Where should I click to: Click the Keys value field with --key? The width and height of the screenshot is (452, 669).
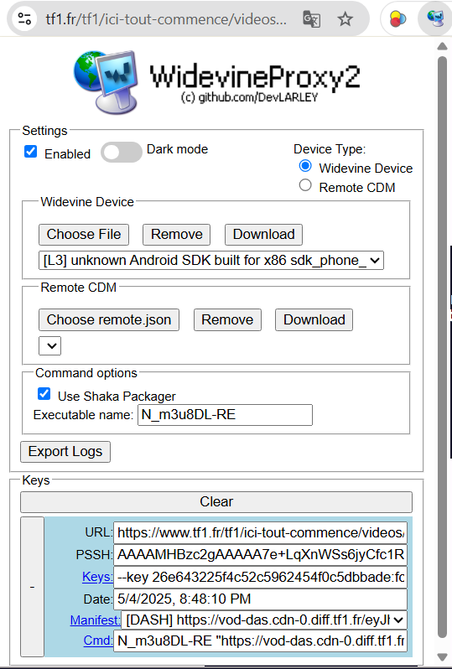260,577
